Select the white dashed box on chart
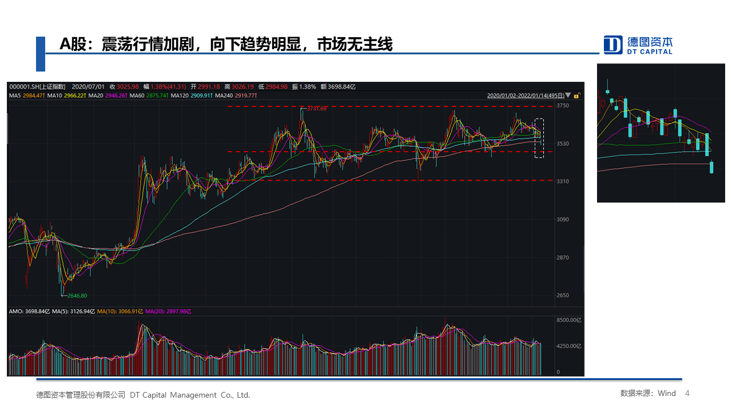 539,138
